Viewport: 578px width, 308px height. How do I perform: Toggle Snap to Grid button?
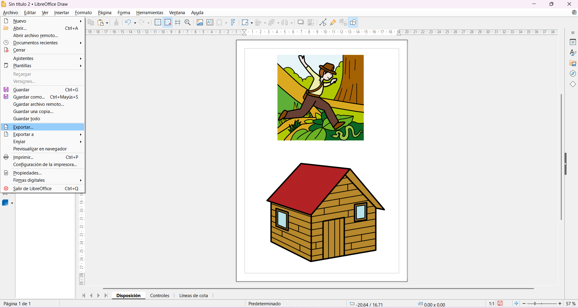pyautogui.click(x=168, y=23)
